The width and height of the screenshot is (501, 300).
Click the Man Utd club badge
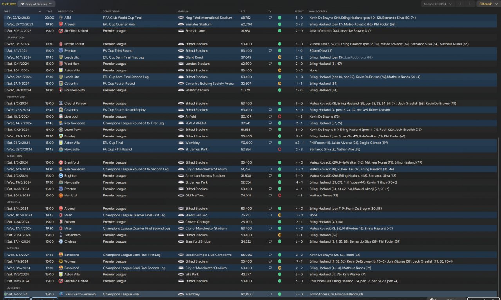(61, 195)
